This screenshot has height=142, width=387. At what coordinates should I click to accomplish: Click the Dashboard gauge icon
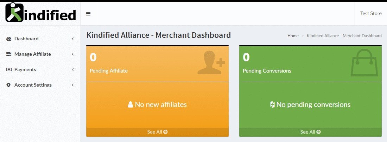[9, 39]
